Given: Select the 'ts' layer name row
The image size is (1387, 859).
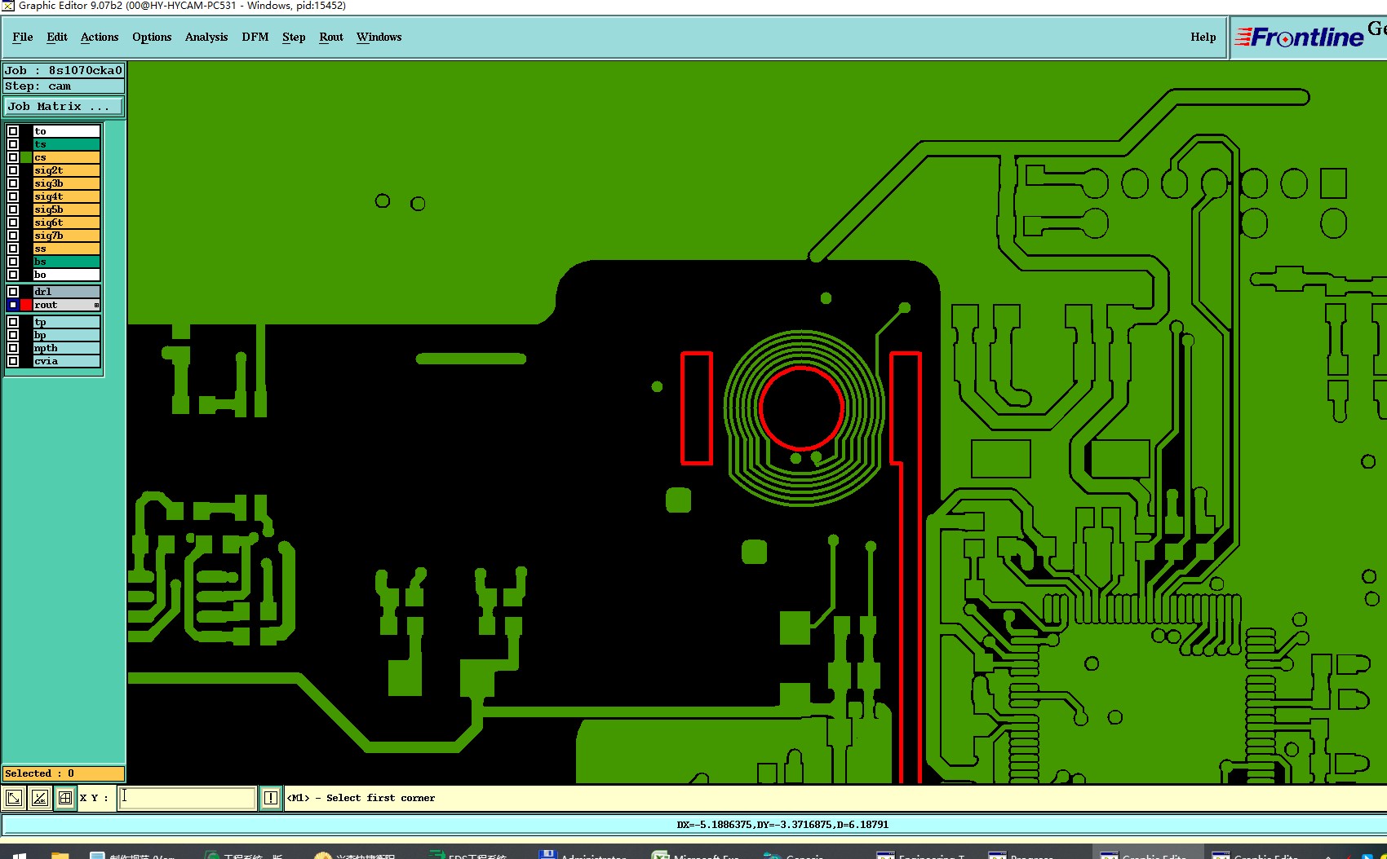Looking at the screenshot, I should click(x=66, y=144).
